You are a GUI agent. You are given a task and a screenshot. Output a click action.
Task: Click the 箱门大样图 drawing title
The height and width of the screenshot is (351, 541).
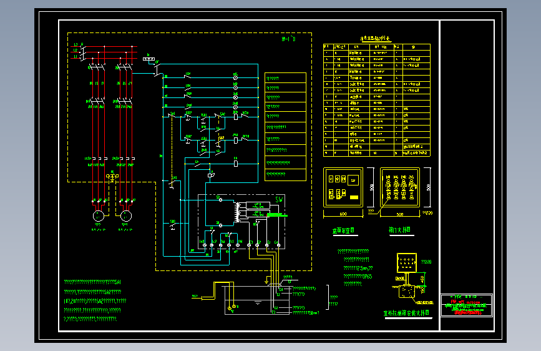pos(399,230)
